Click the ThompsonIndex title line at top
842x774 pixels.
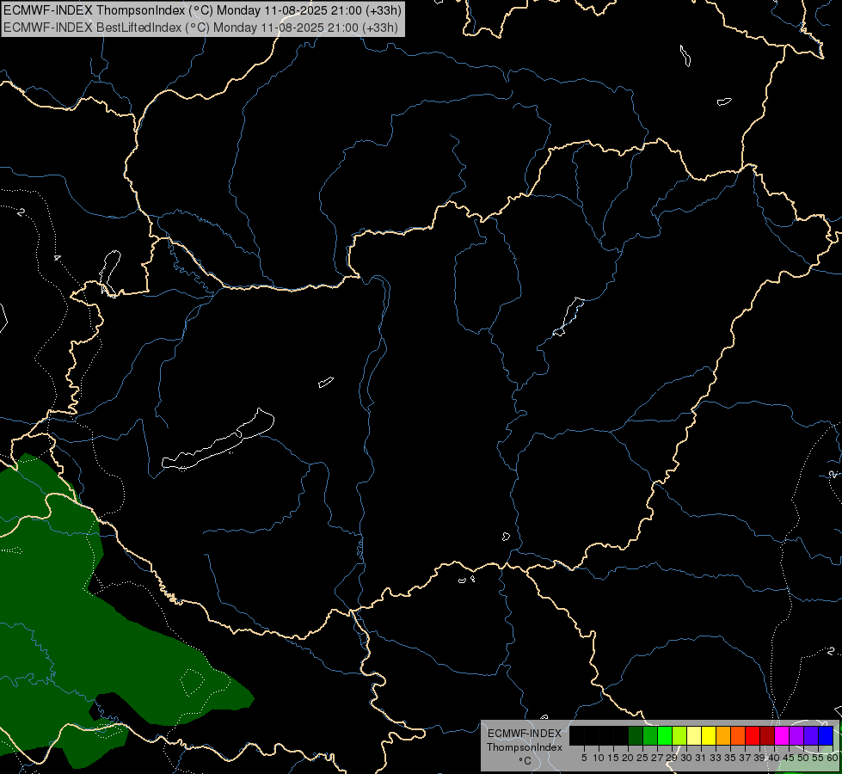point(202,10)
